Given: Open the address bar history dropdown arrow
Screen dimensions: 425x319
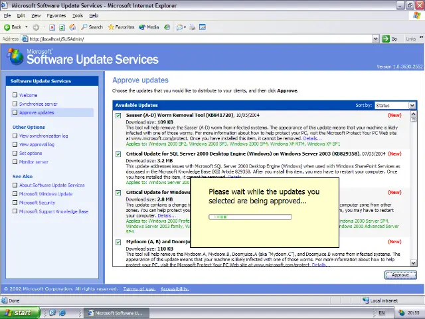Looking at the screenshot, I should (376, 39).
